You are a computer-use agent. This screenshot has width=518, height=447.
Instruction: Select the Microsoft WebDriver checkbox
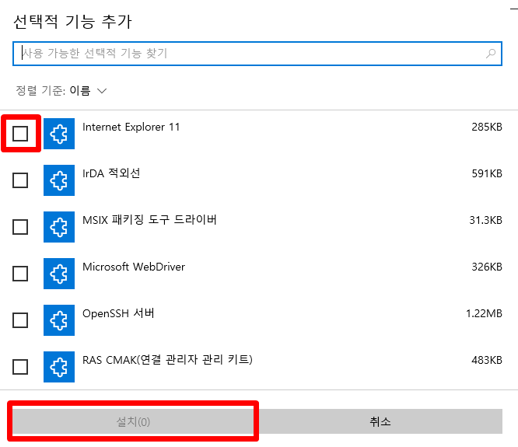20,274
